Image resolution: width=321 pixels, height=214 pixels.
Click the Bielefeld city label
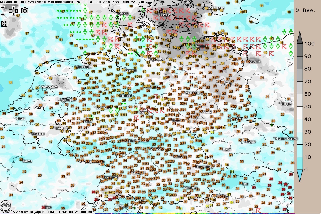point(125,96)
